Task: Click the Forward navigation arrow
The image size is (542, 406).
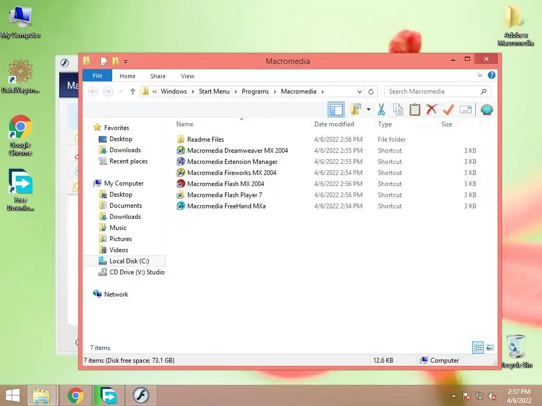Action: pyautogui.click(x=108, y=91)
